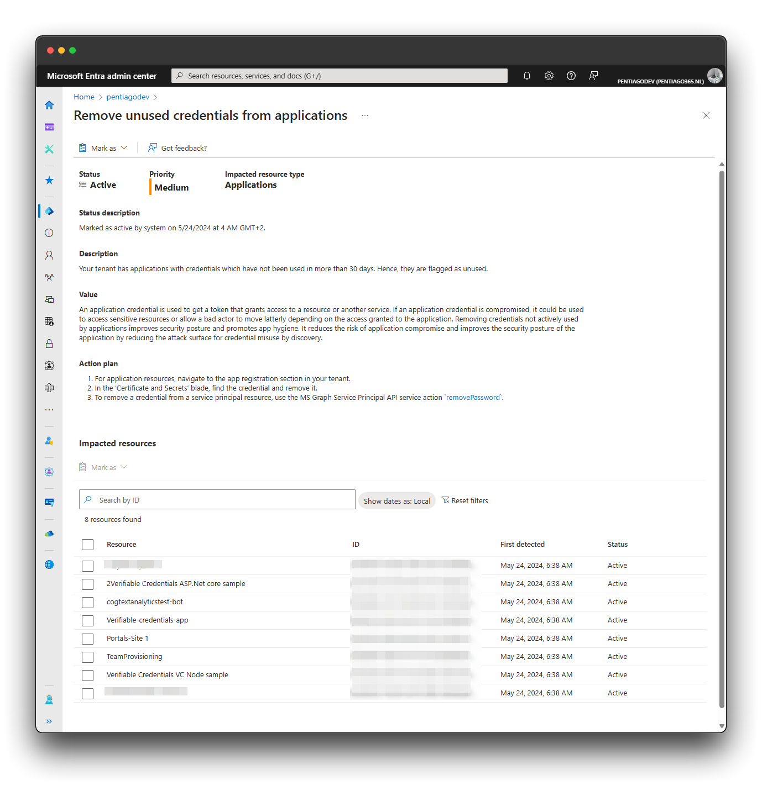The height and width of the screenshot is (786, 762).
Task: Close the recommendation pane with X
Action: 706,115
